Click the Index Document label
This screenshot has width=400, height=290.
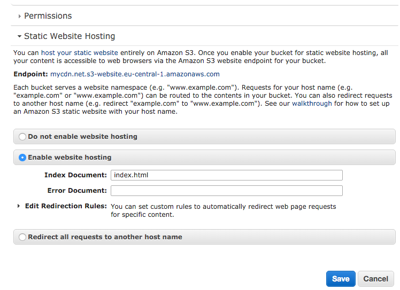coord(75,175)
